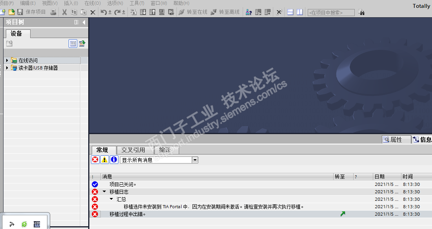Open the 在线(O) menu

[93, 3]
